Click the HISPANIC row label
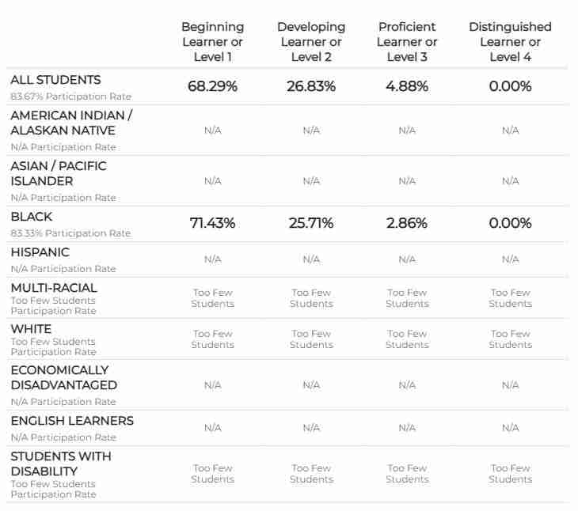This screenshot has width=578, height=511. coord(40,252)
